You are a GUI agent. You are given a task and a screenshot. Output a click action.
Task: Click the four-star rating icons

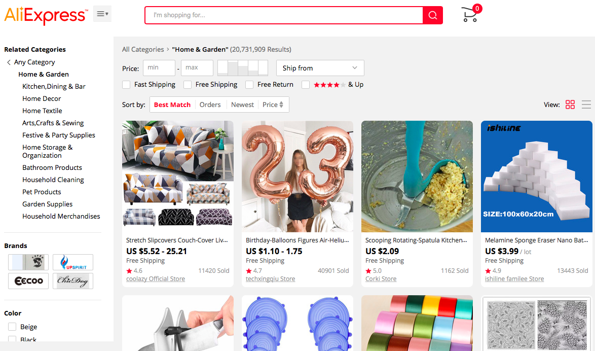(329, 85)
